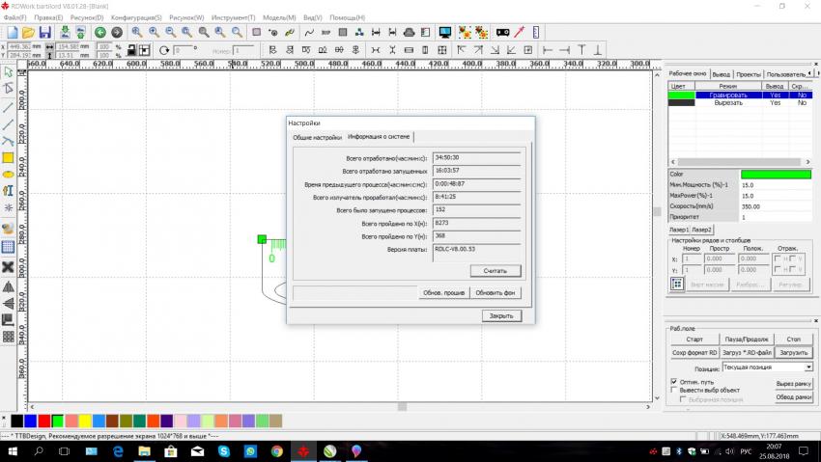Click the monitor preview icon in toolbar
821x462 pixels.
tap(444, 33)
